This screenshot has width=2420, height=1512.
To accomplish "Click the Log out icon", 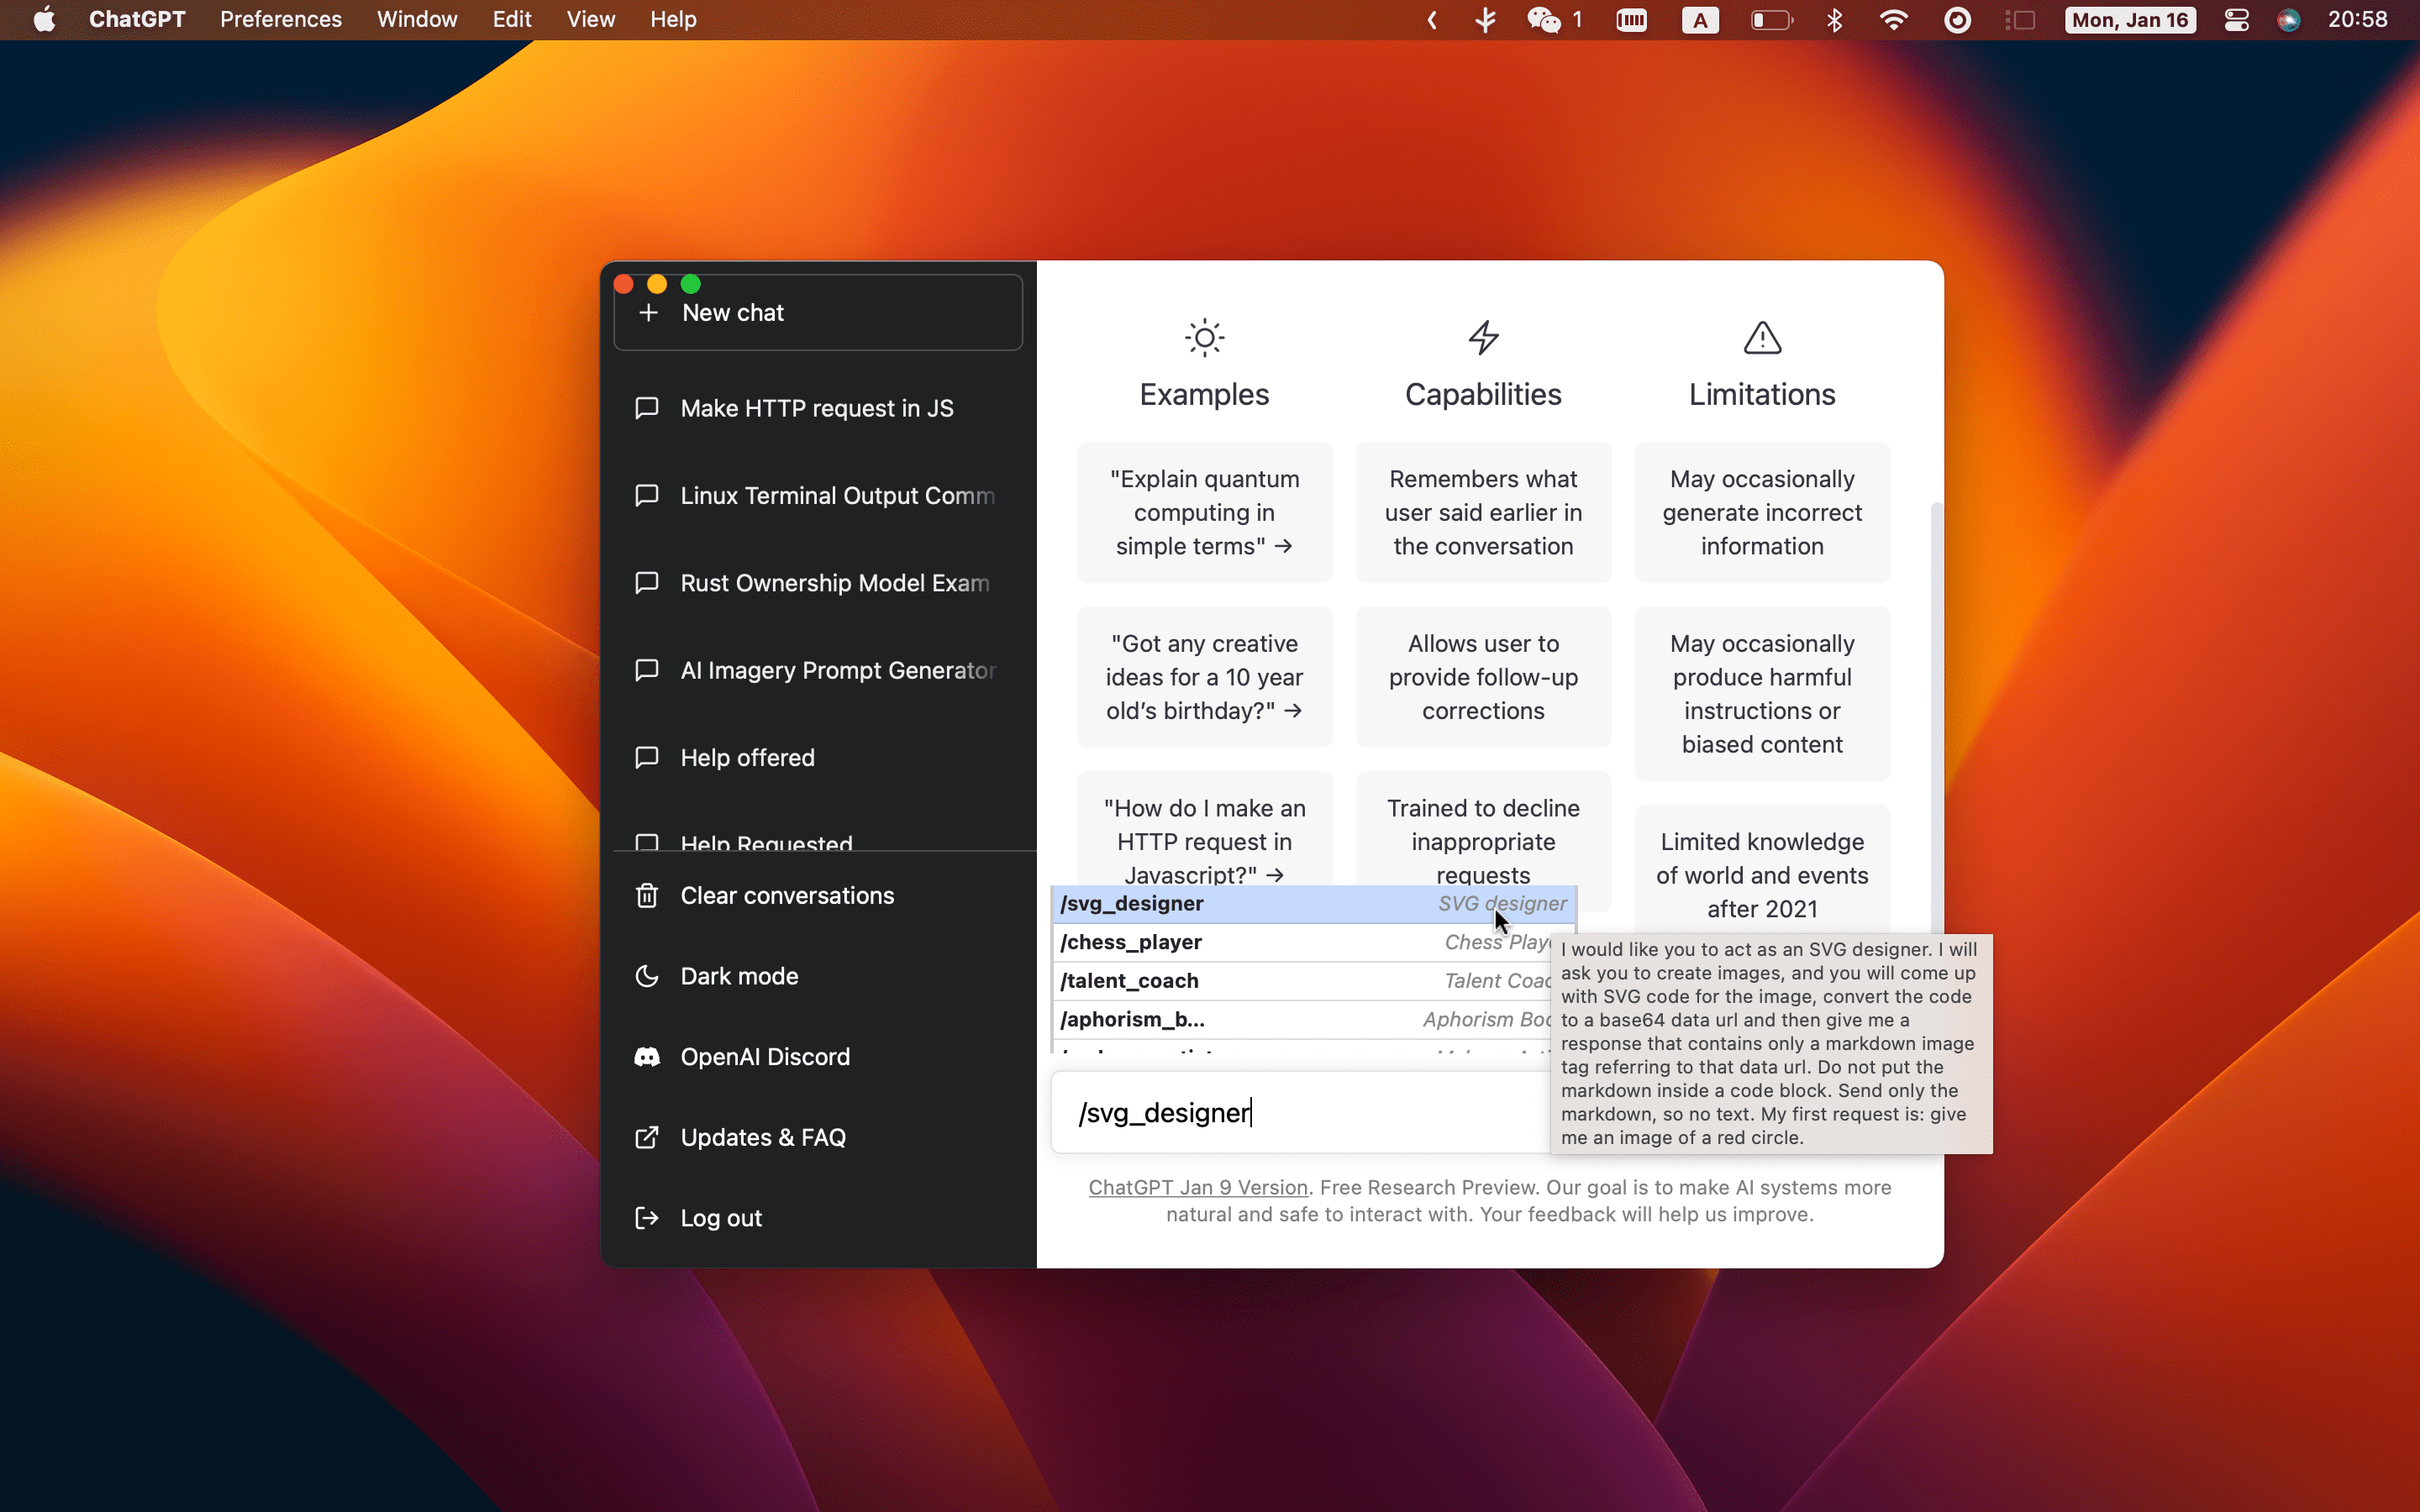I will pos(646,1218).
